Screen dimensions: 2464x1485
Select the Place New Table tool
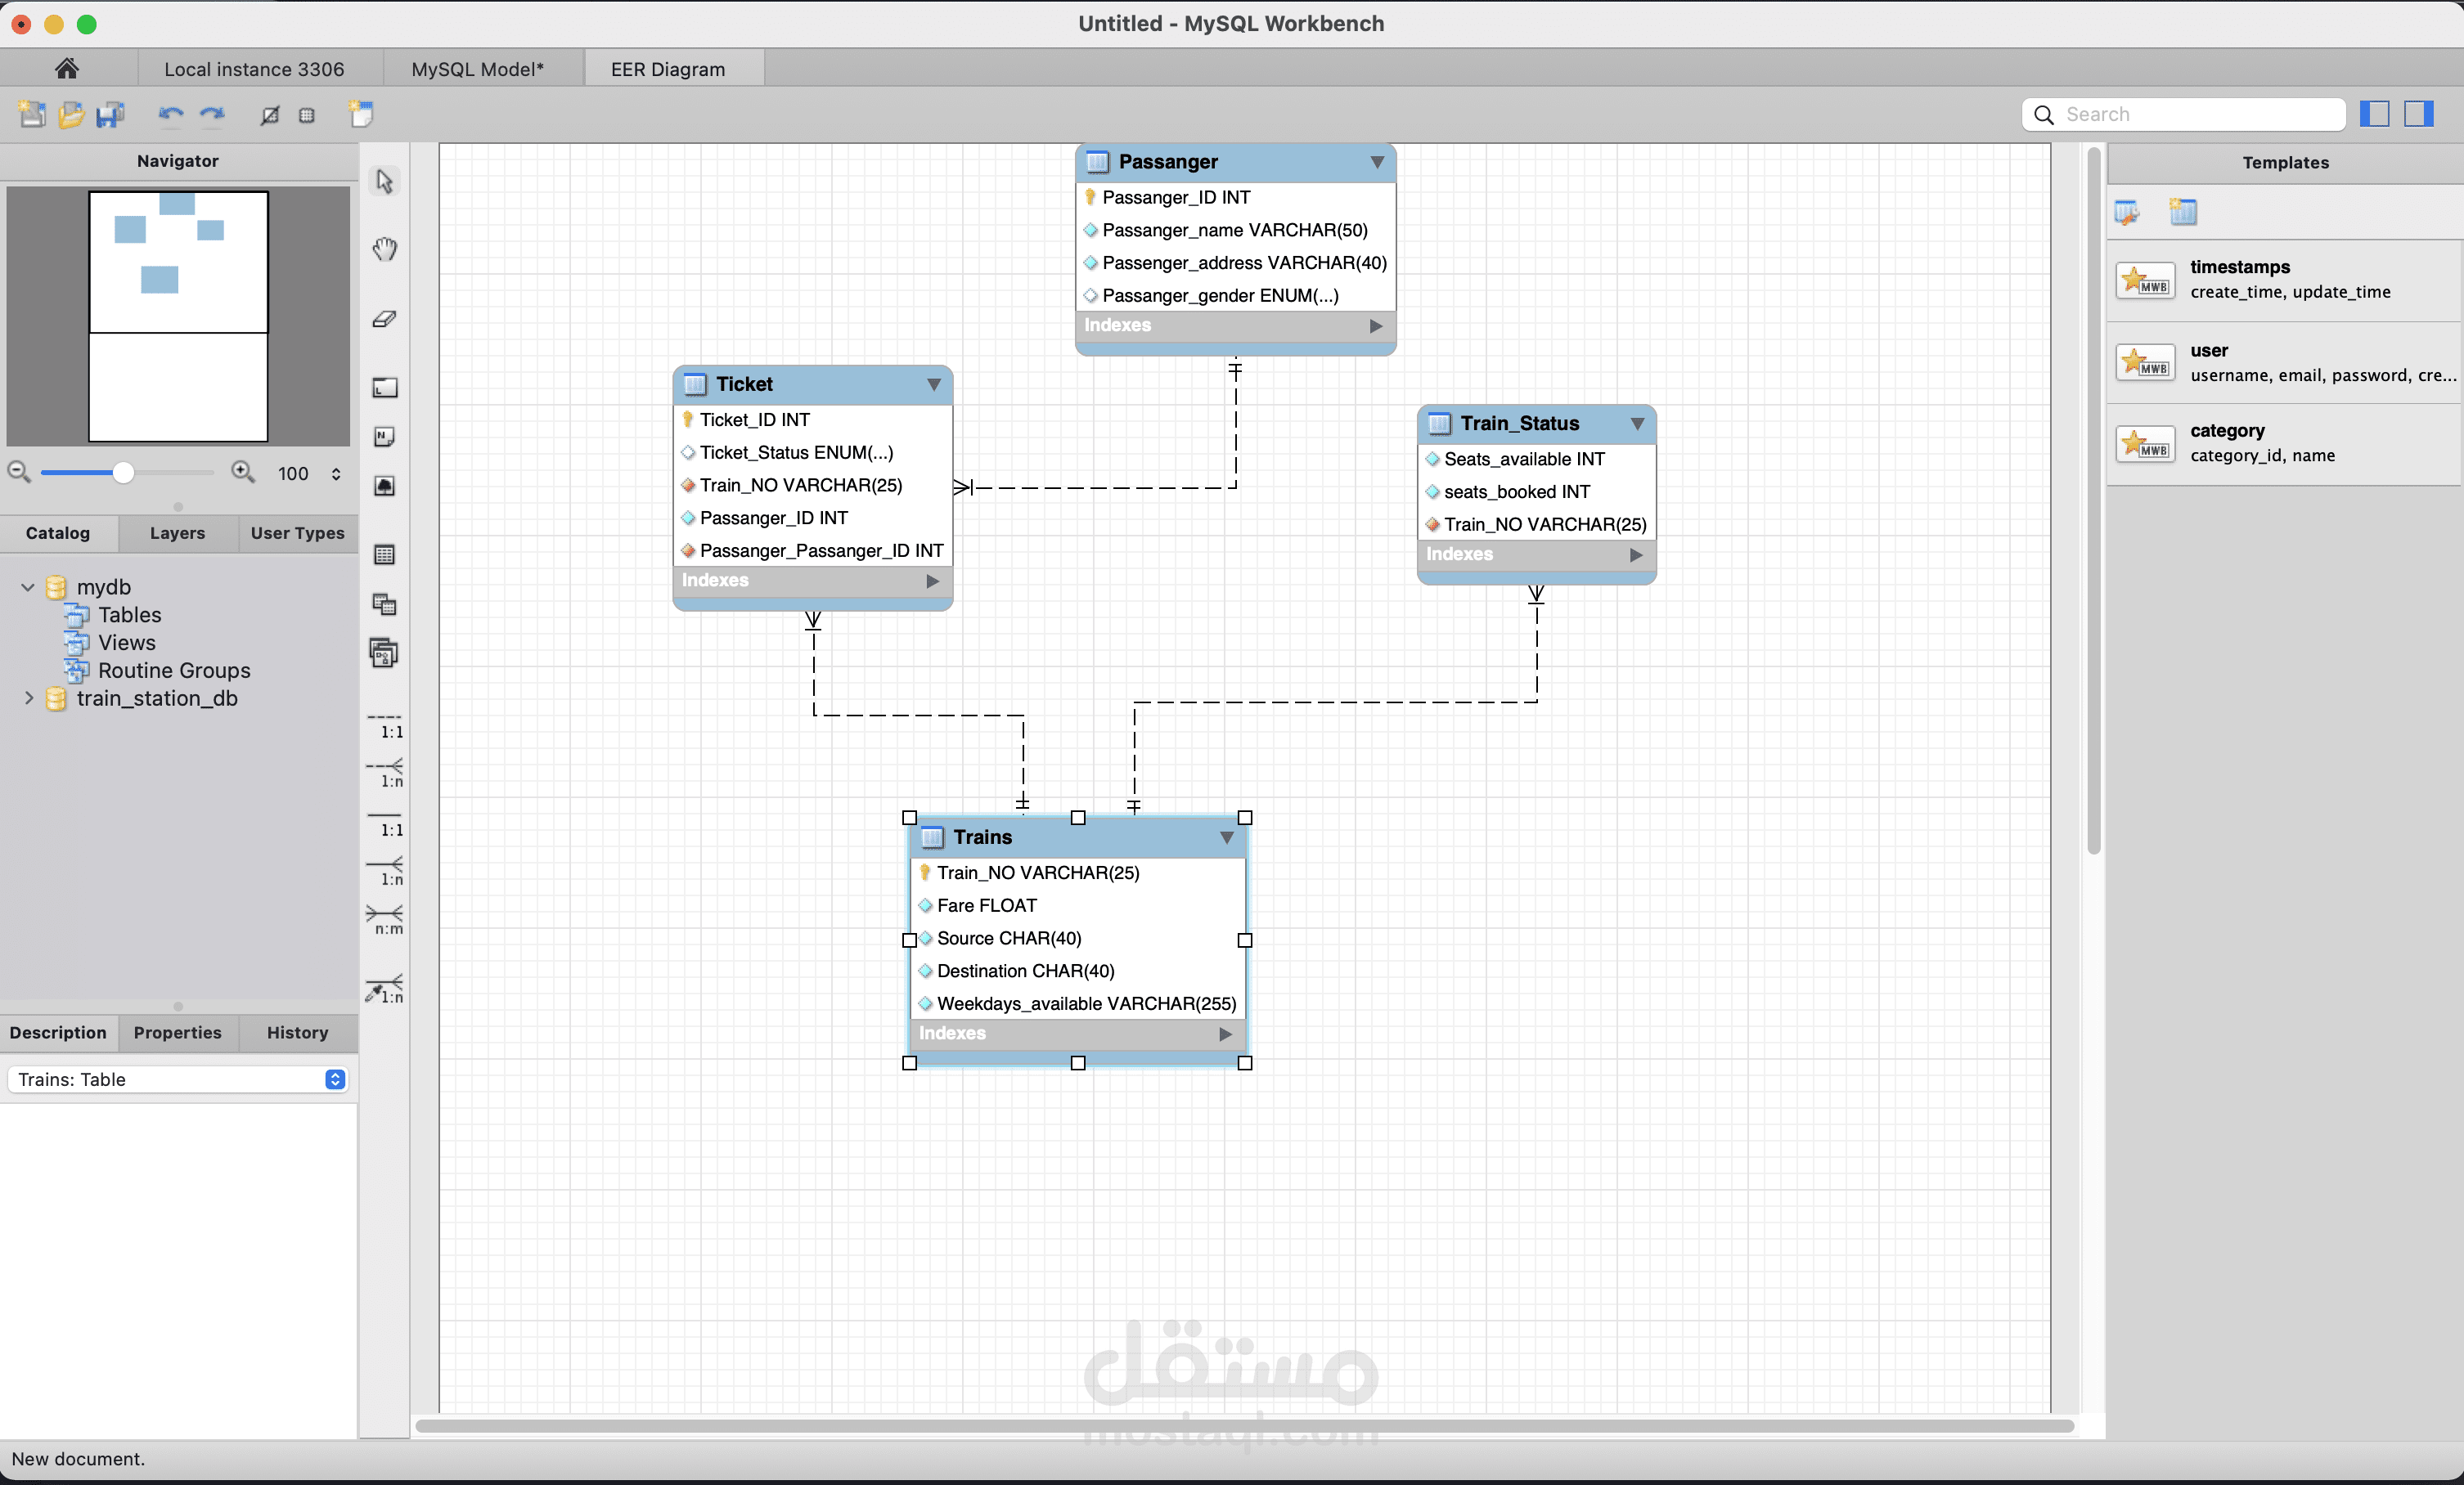384,555
